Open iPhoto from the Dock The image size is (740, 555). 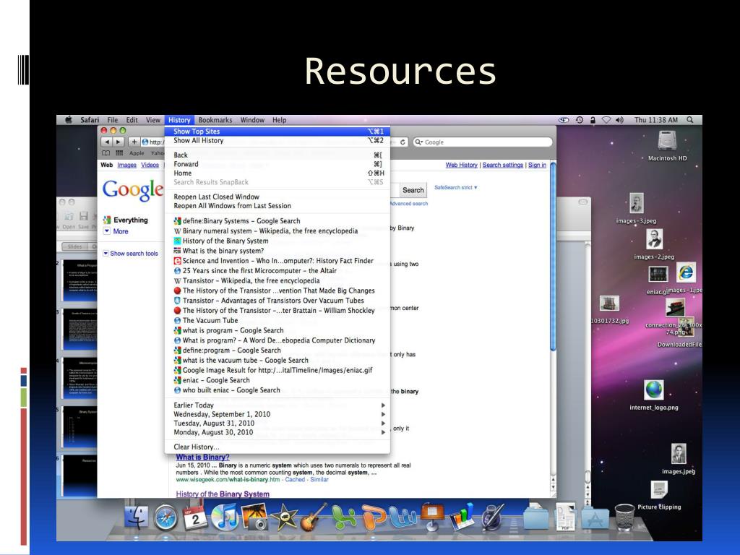[x=254, y=517]
